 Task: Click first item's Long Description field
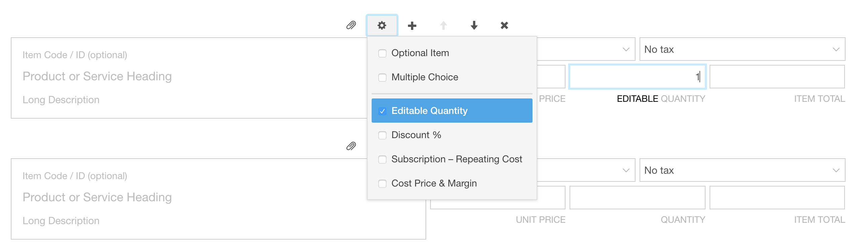[x=61, y=100]
